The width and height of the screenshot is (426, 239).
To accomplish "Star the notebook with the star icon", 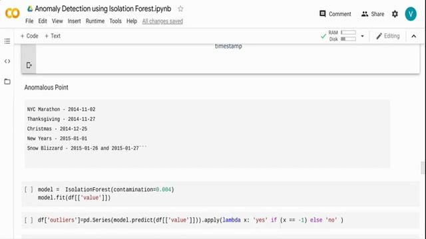I will point(180,9).
